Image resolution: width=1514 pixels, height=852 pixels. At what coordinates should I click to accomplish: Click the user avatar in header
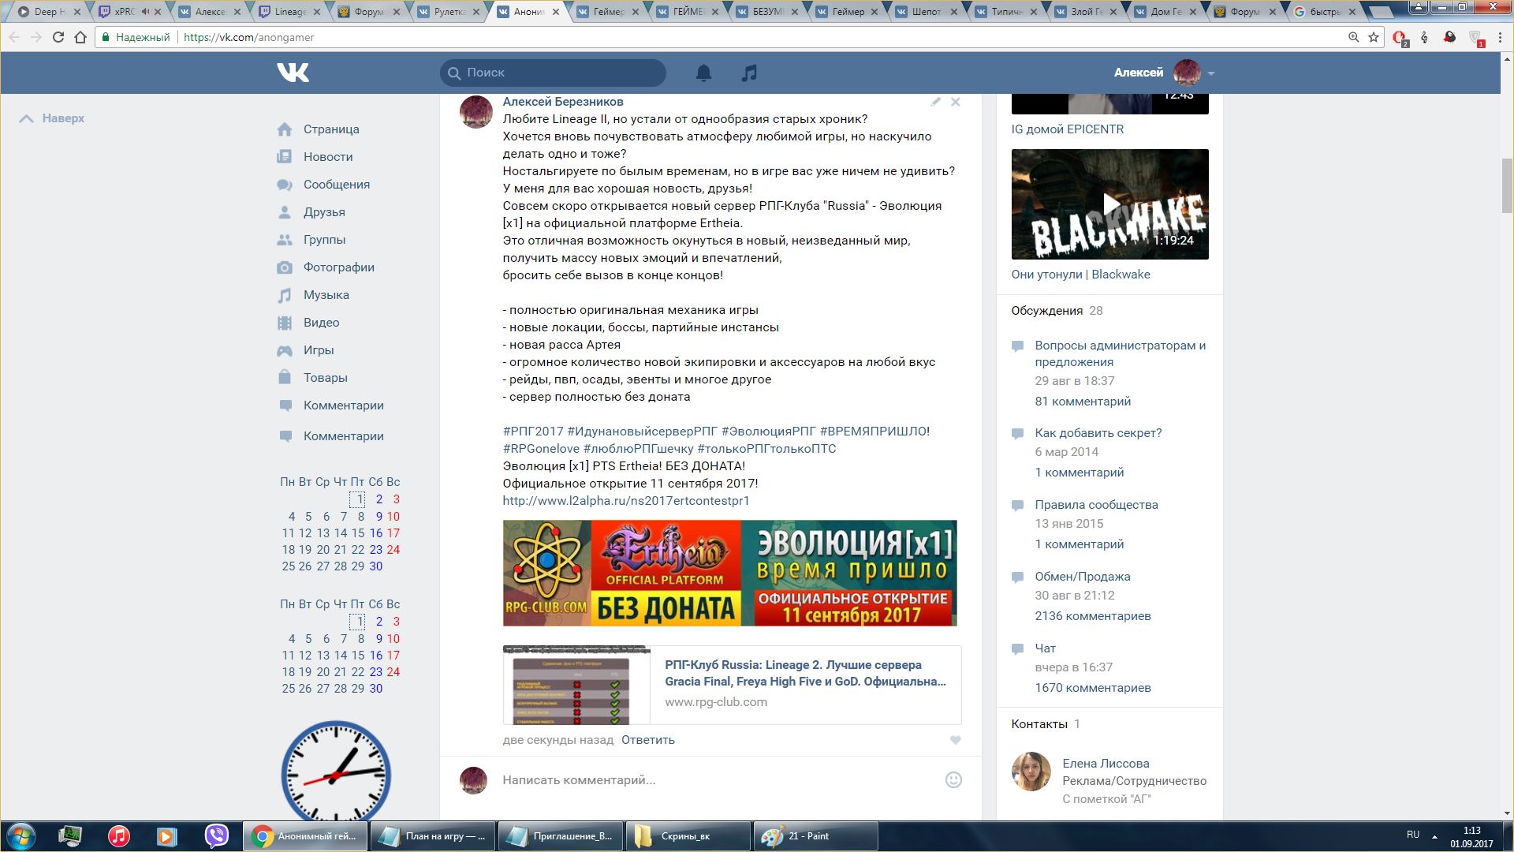pos(1187,73)
